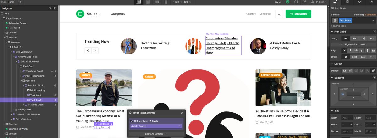Click the Snacks green book logo
This screenshot has height=138, width=377.
(80, 14)
